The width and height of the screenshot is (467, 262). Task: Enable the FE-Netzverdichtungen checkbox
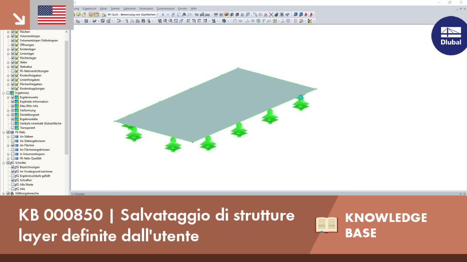[13, 71]
